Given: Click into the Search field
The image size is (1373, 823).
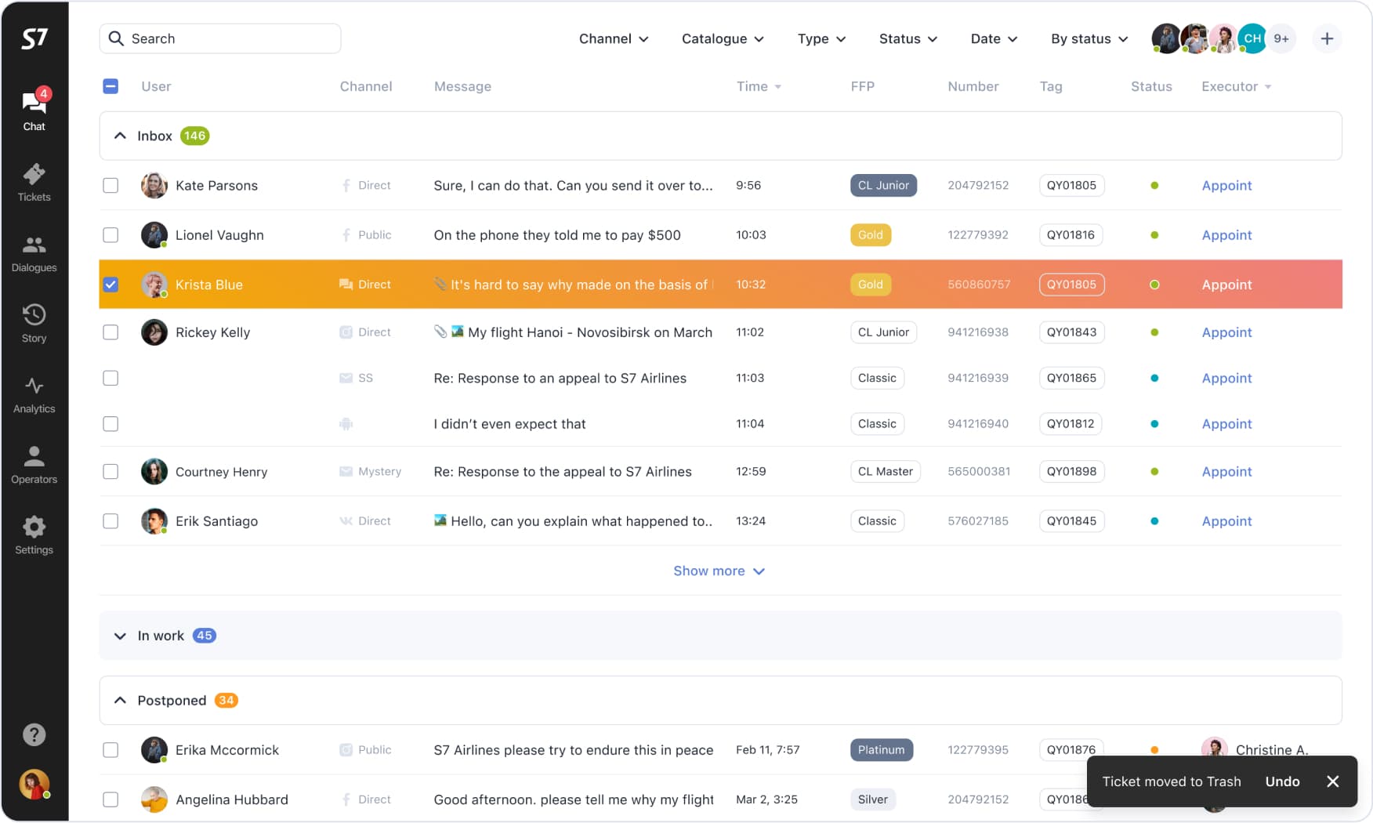Looking at the screenshot, I should [x=220, y=38].
